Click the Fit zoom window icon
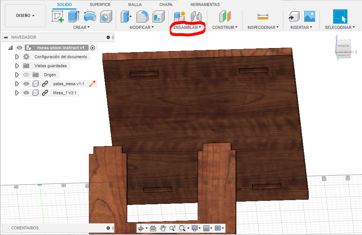 click(182, 228)
